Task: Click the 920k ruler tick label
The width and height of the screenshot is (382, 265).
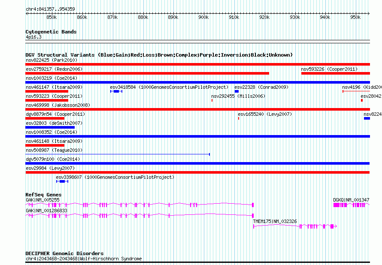Action: tap(264, 17)
